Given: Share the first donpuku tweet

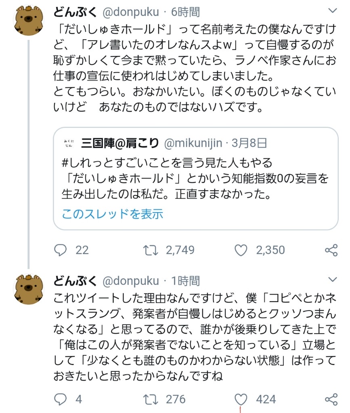Looking at the screenshot, I should [x=331, y=250].
